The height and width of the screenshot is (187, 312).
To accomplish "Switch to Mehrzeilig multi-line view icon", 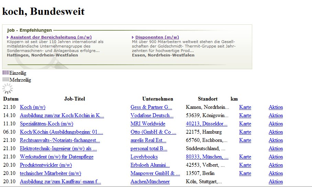I will [6, 80].
